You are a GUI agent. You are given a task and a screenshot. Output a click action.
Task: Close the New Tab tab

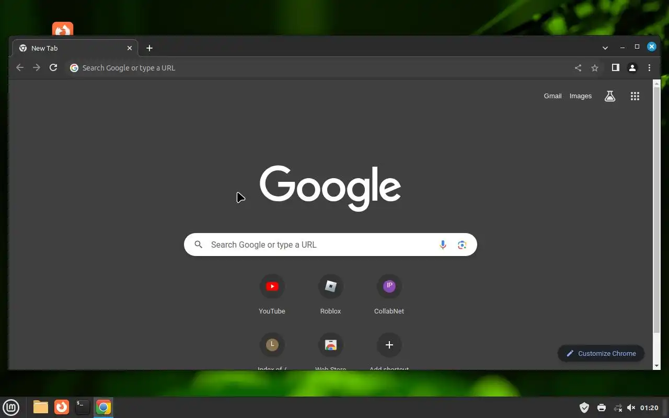(130, 48)
